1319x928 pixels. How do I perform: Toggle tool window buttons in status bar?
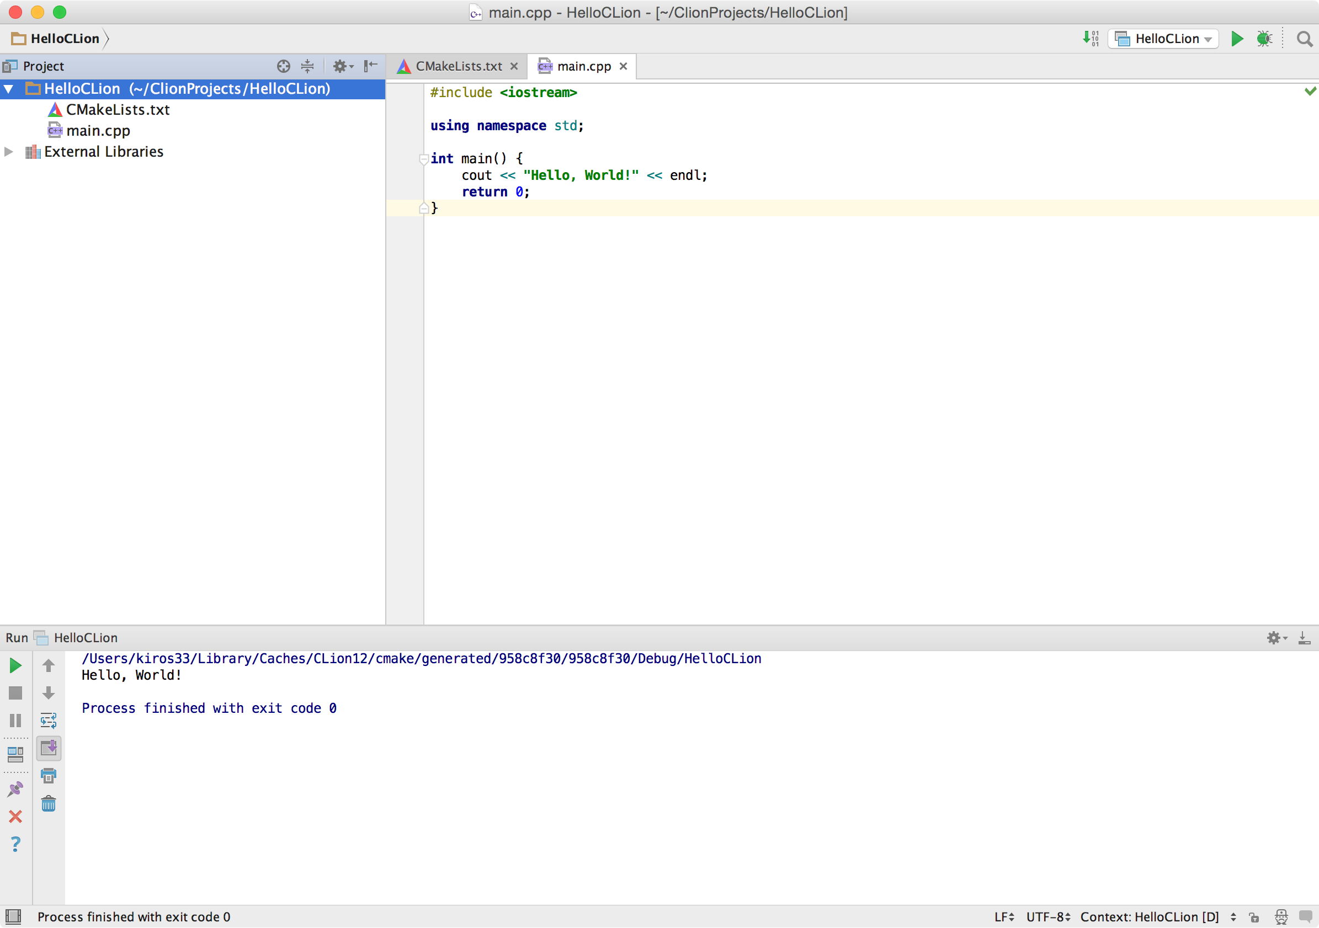coord(13,916)
